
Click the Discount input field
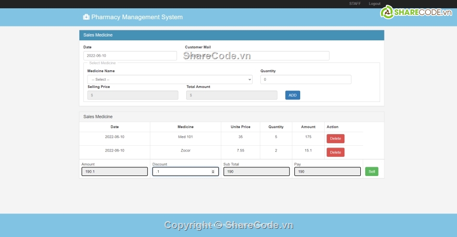coord(182,172)
